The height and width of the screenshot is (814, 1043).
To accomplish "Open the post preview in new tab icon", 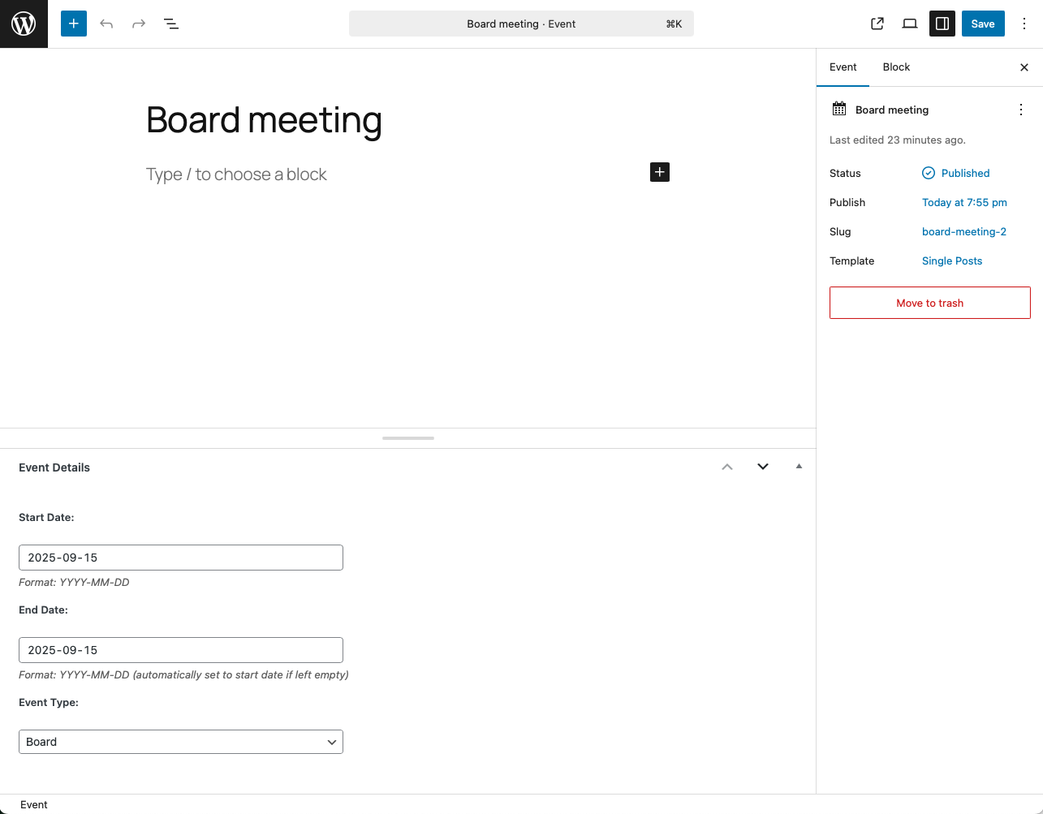I will pyautogui.click(x=877, y=24).
